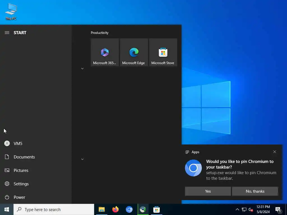Click the muted volume tray icon

(x=251, y=209)
